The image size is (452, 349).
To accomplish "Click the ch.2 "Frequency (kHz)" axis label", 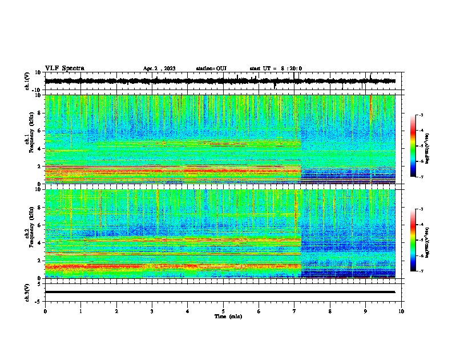I will pos(31,227).
